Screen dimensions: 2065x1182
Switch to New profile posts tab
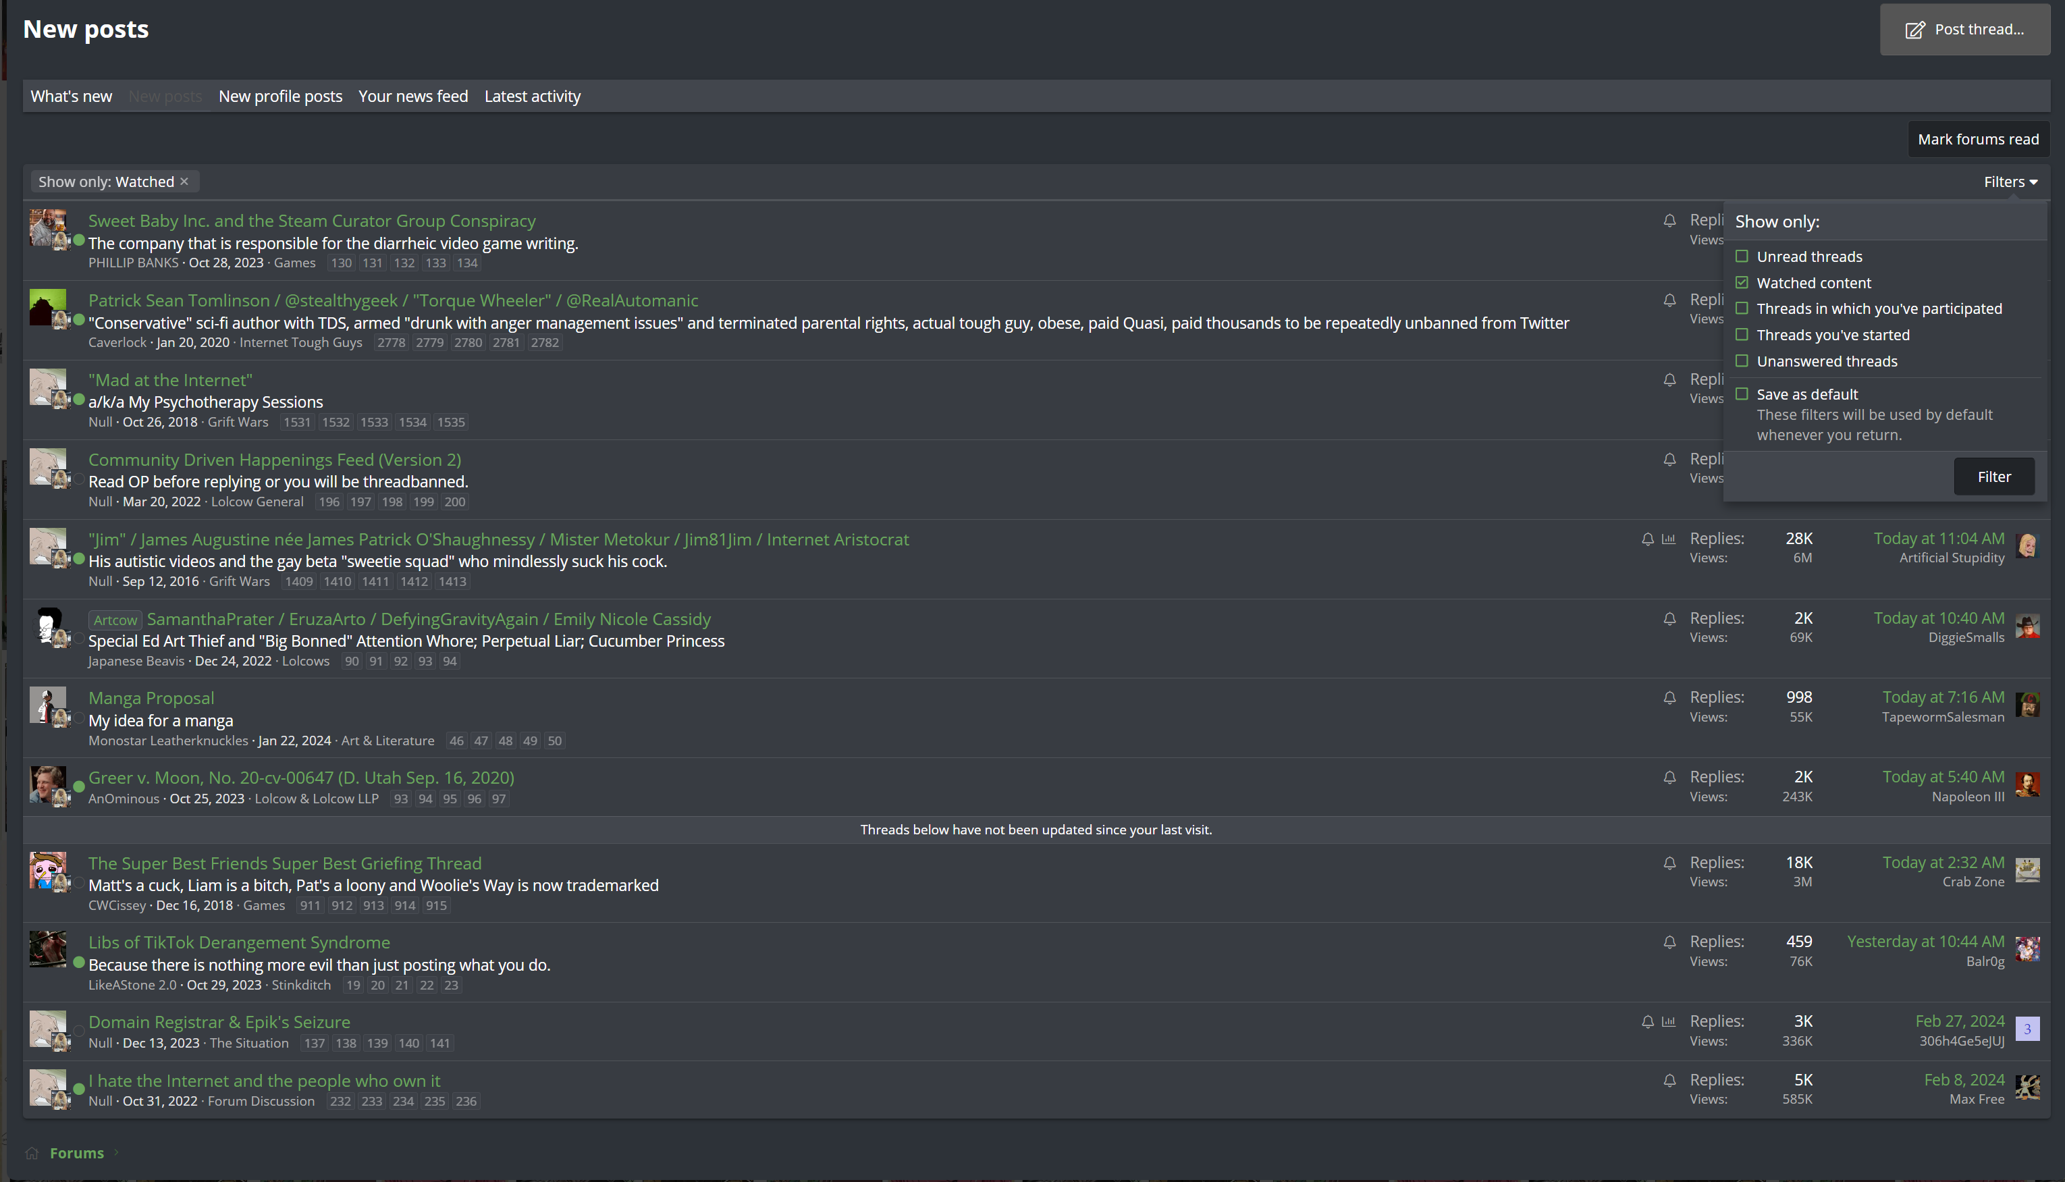(280, 96)
